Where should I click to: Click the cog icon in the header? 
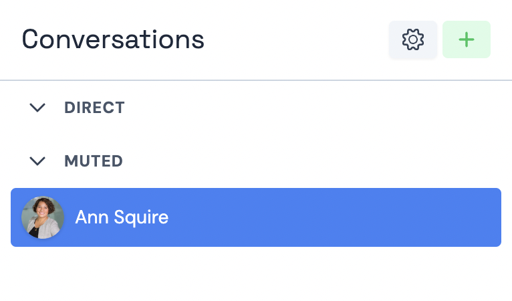point(413,39)
